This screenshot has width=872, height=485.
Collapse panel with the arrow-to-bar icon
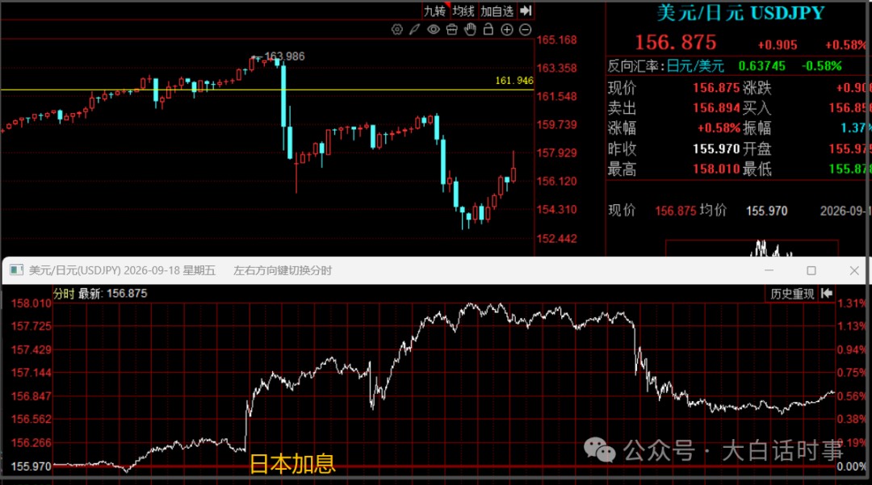[x=526, y=10]
